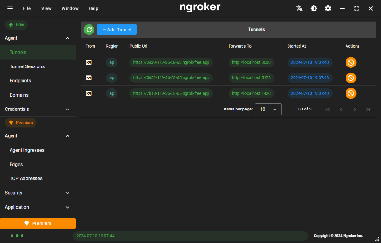Open the items per page dropdown

268,110
